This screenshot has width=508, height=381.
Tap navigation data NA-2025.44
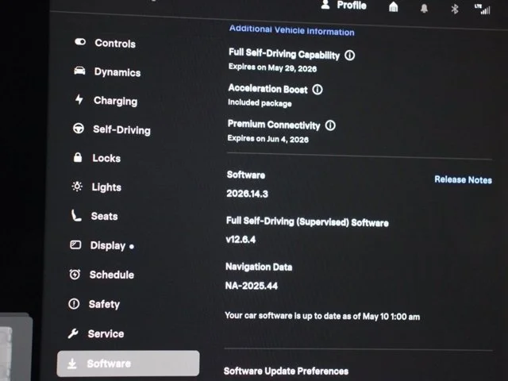click(252, 286)
